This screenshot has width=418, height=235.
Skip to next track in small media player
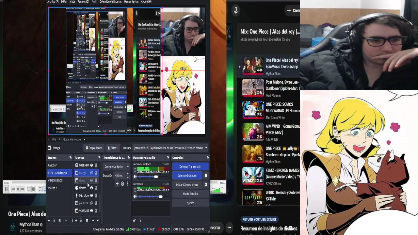click(x=22, y=189)
